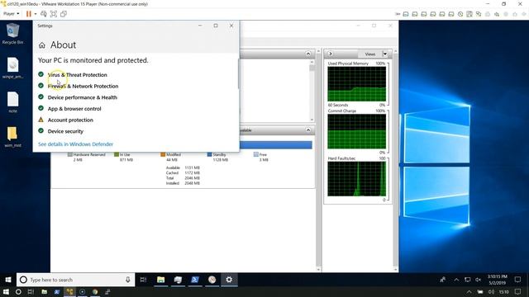Click the host volume icon near 15:10
Image resolution: width=529 pixels, height=297 pixels.
point(491,292)
